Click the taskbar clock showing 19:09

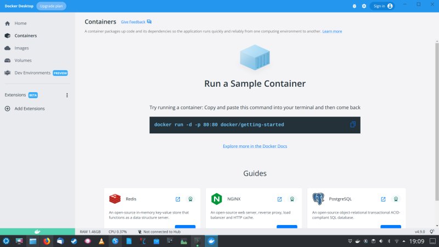[x=417, y=241]
